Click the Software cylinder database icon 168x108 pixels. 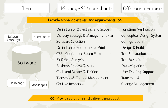click(27, 60)
